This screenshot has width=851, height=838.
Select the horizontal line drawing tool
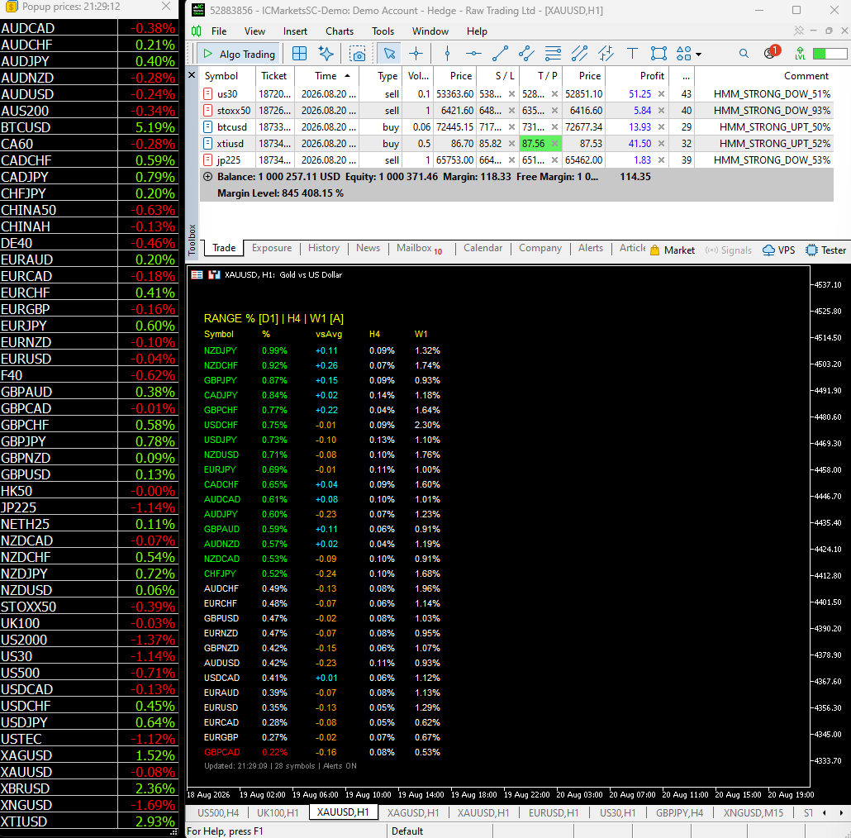click(473, 53)
